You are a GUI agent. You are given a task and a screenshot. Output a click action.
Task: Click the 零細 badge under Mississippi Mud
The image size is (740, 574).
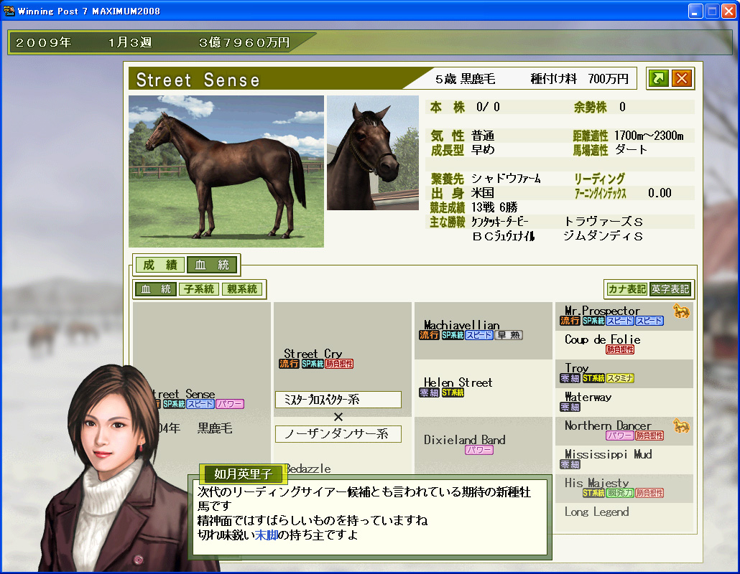point(570,465)
